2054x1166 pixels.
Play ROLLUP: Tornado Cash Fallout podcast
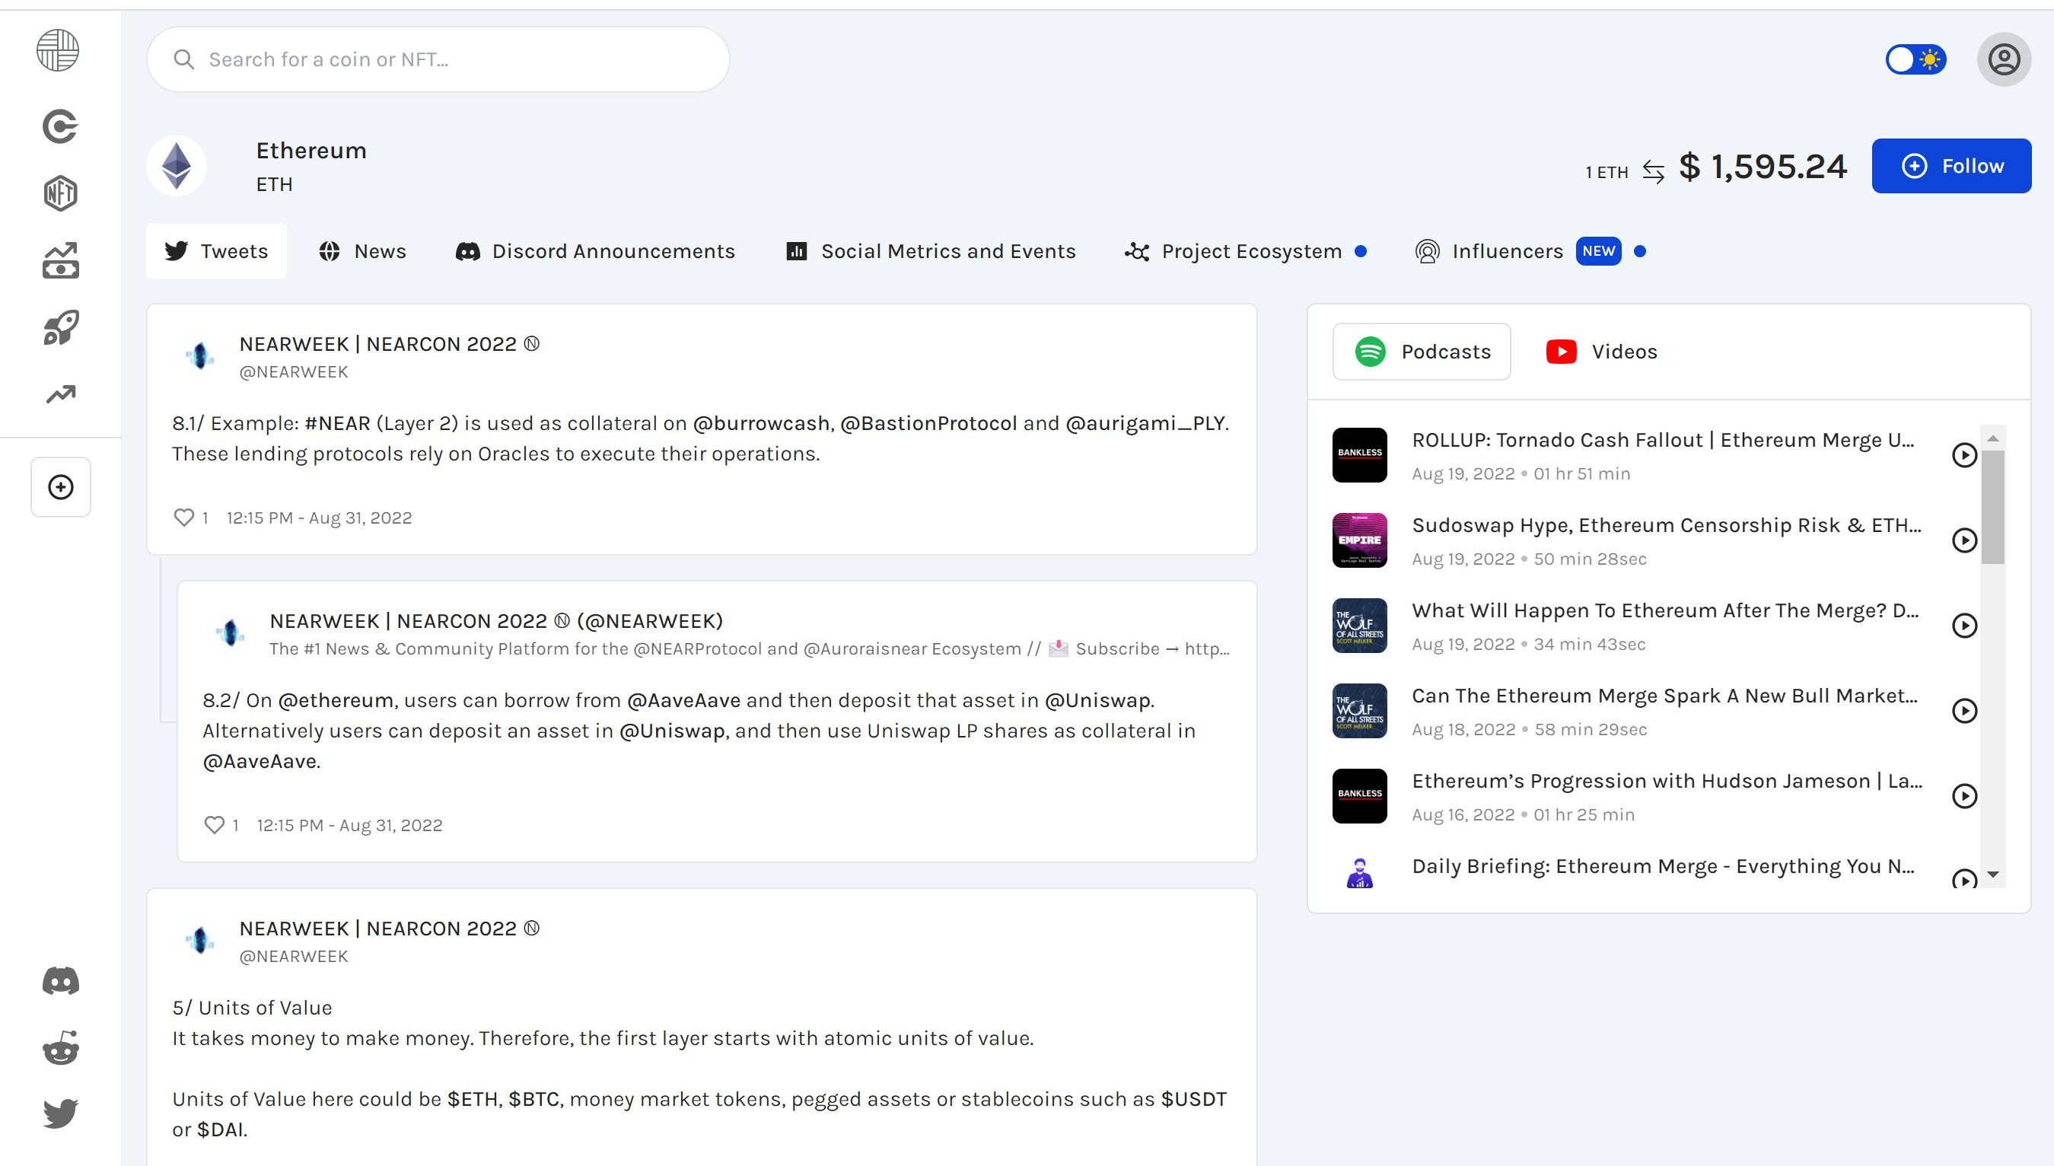coord(1964,455)
